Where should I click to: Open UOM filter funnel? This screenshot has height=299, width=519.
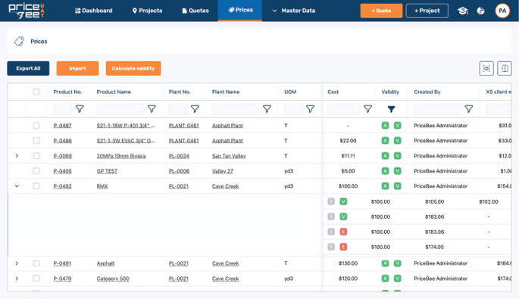(x=310, y=109)
